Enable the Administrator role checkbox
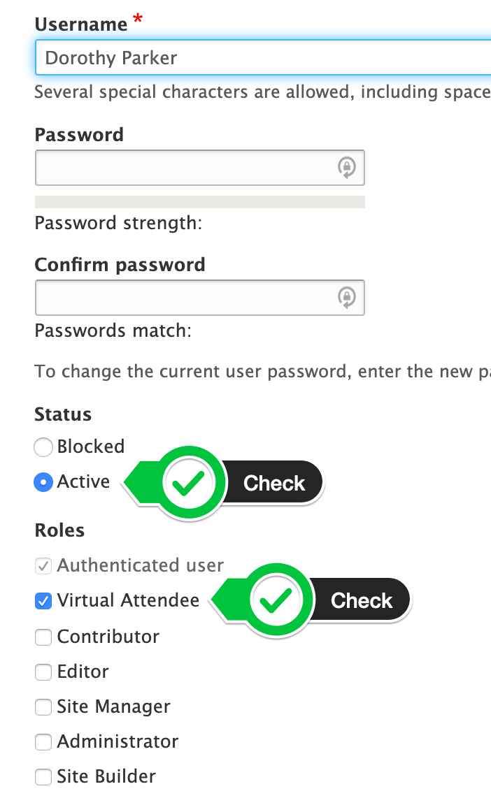This screenshot has height=812, width=491. pos(43,741)
